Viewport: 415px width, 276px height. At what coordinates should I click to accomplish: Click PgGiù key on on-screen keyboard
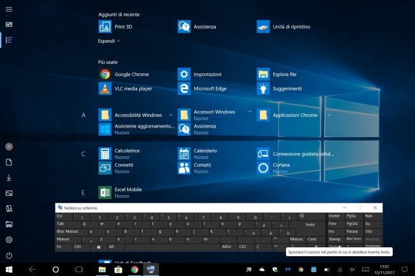(354, 224)
